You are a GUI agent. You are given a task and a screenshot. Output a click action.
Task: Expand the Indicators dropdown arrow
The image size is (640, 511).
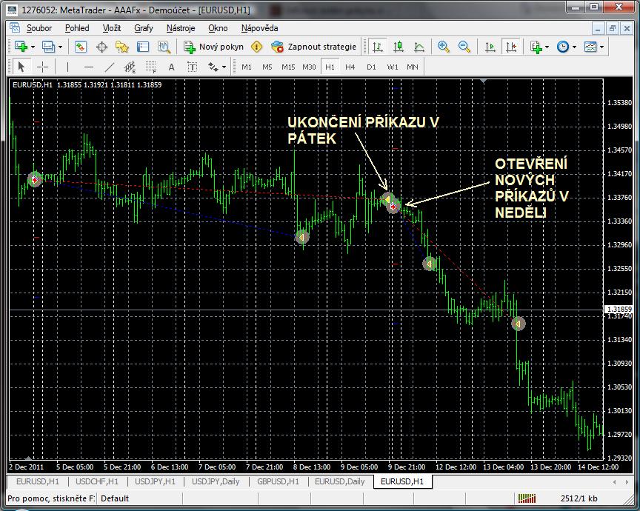(547, 47)
